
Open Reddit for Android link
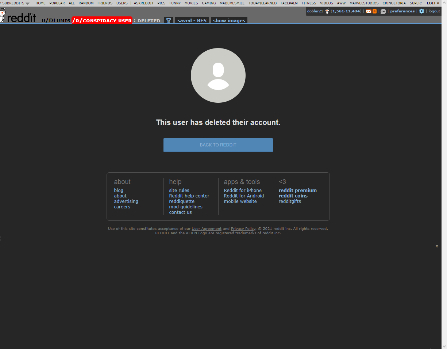(244, 196)
